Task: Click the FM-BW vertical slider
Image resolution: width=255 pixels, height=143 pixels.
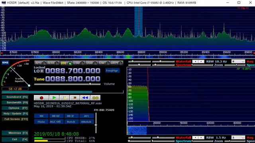Action: 96,123
